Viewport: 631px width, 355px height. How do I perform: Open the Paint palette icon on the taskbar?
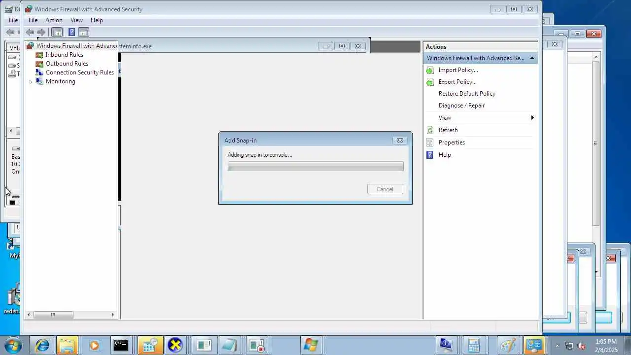[x=507, y=345]
